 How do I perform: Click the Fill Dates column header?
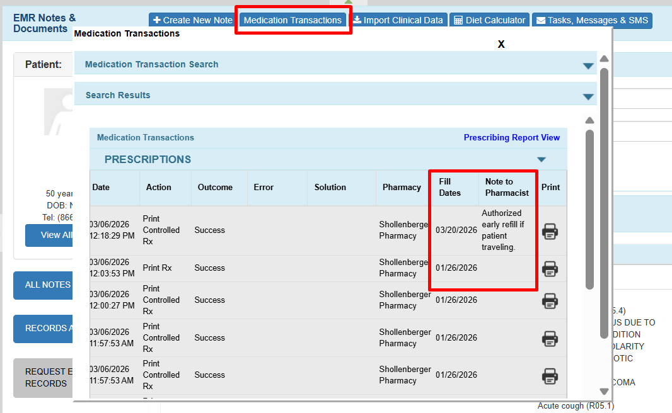coord(449,187)
